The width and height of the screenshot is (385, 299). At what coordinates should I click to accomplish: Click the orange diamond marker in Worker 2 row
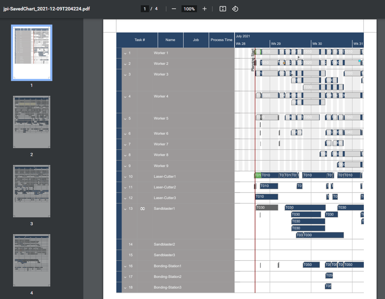click(x=283, y=63)
